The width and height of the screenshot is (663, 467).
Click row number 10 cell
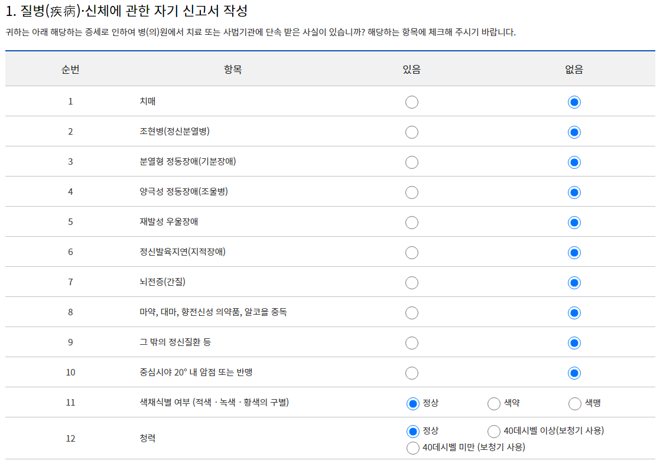(x=70, y=373)
